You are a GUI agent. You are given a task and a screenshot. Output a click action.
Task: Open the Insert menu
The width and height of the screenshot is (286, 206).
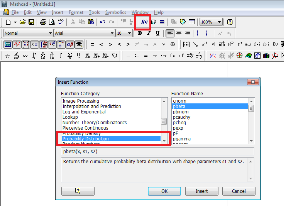[58, 12]
